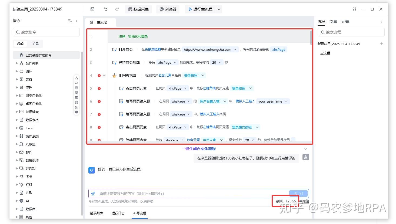Click the avatar icon next to the generated prompt

tap(306, 157)
